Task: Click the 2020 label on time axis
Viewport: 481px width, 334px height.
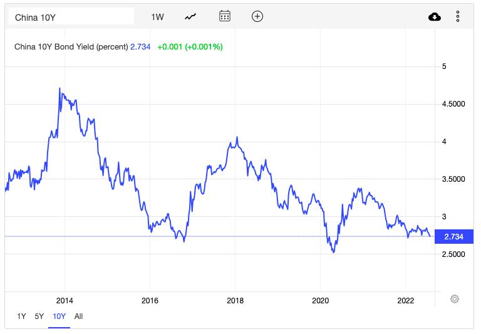Action: 320,300
